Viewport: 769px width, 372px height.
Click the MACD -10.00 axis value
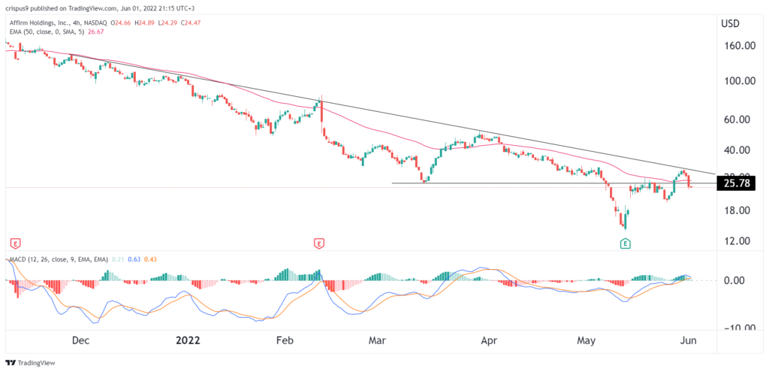click(734, 328)
